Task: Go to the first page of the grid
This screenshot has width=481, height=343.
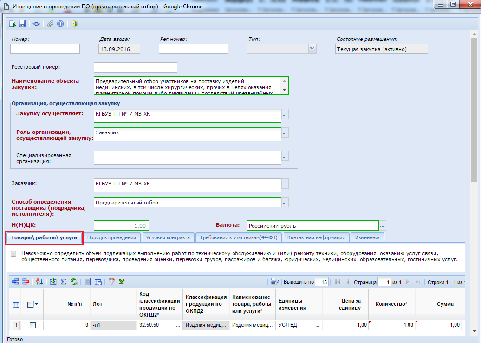Action: tap(338, 282)
